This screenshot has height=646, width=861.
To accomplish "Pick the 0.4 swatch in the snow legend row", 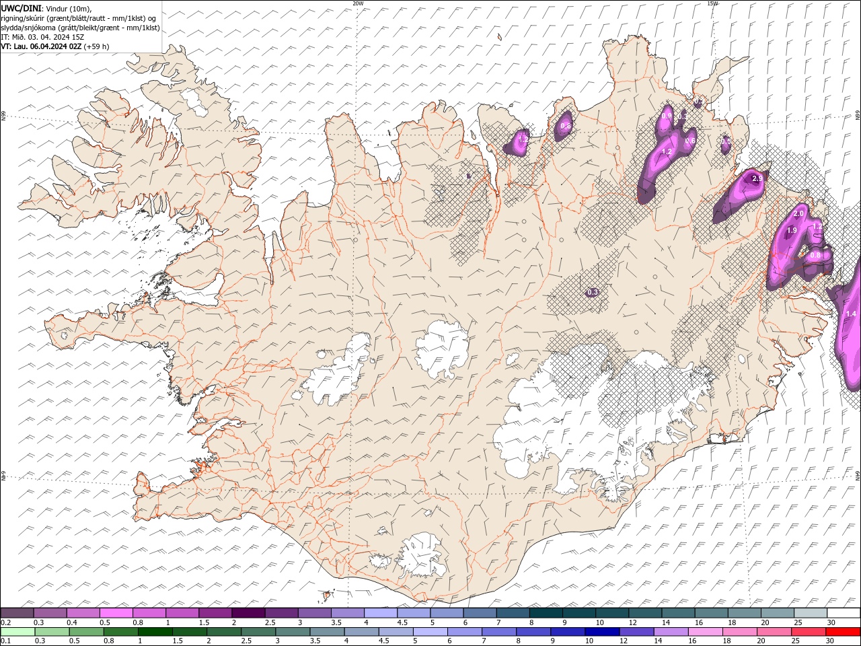I will point(82,612).
